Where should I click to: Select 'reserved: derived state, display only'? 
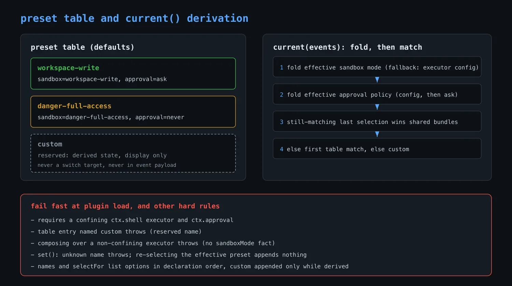click(102, 155)
